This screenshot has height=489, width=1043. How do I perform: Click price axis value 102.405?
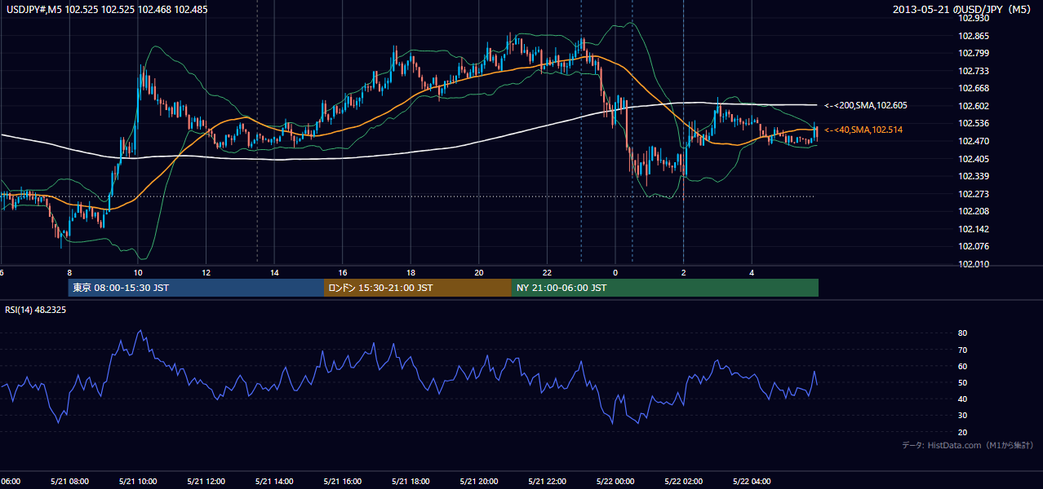(x=974, y=159)
